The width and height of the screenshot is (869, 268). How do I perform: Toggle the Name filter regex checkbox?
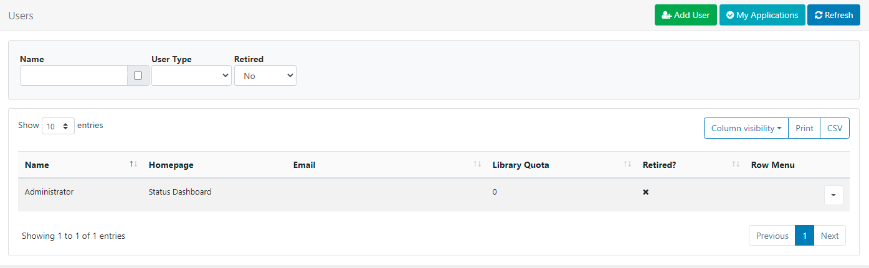(138, 76)
